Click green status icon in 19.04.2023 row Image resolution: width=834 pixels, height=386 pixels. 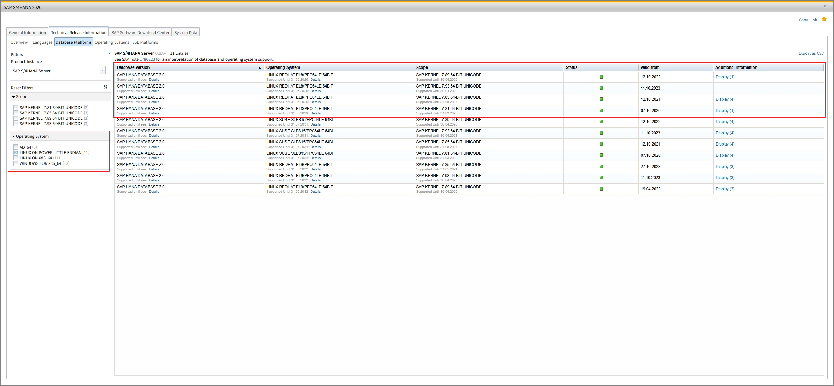[601, 189]
